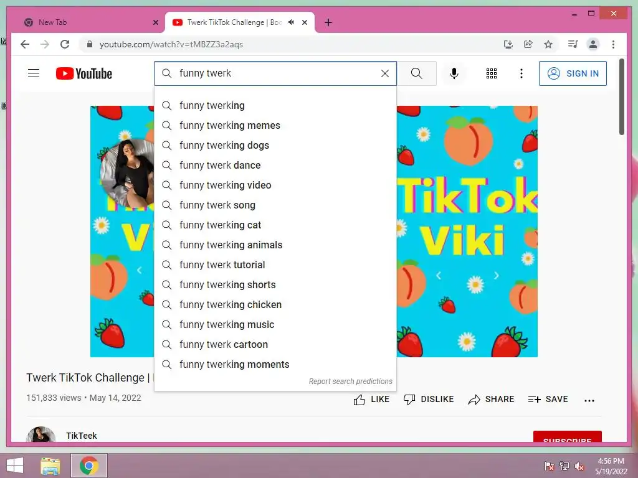Go back with the browser back arrow
Viewport: 638px width, 478px height.
[25, 44]
